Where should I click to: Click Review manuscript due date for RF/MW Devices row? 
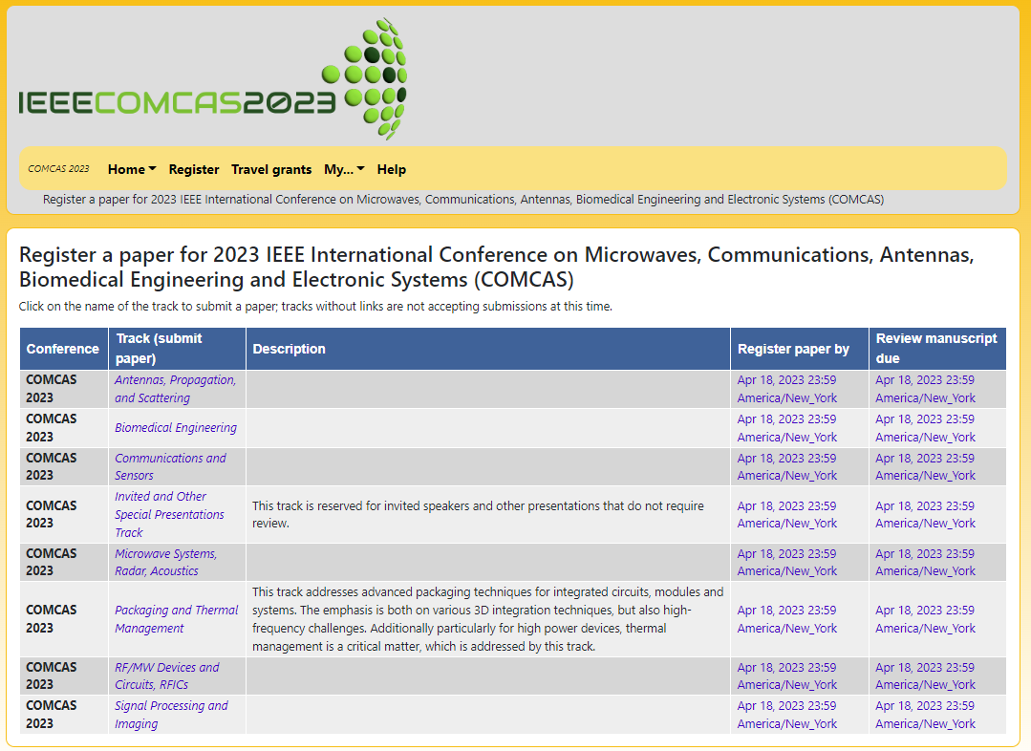click(x=925, y=676)
